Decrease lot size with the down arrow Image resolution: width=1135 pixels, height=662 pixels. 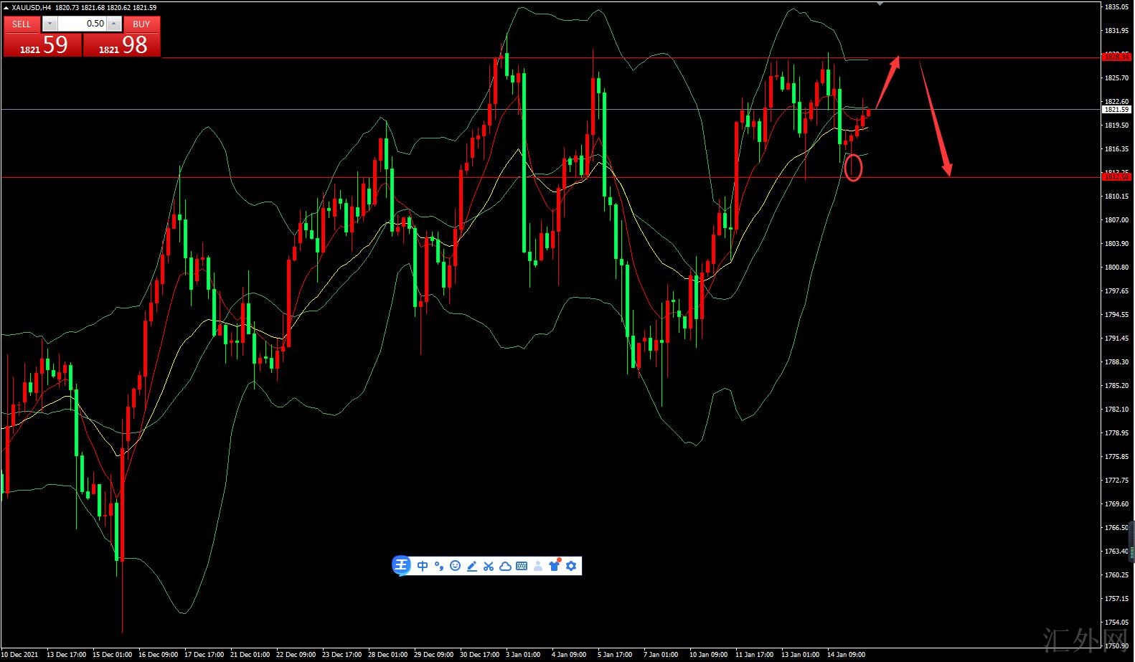pyautogui.click(x=50, y=24)
